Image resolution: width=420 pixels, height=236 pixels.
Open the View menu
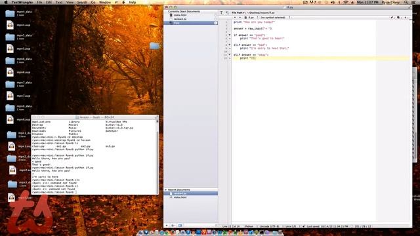pos(70,2)
